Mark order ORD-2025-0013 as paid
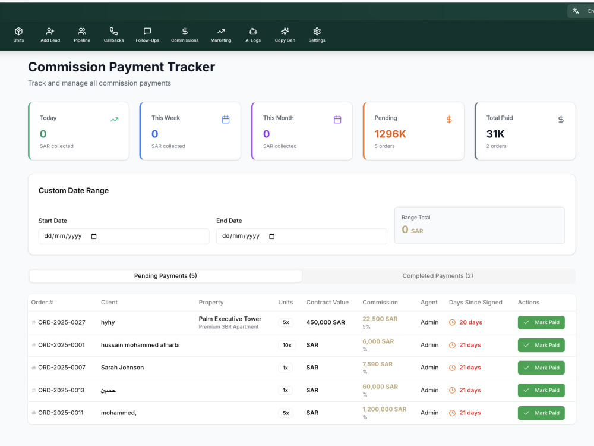Viewport: 594px width, 446px height. [x=541, y=390]
